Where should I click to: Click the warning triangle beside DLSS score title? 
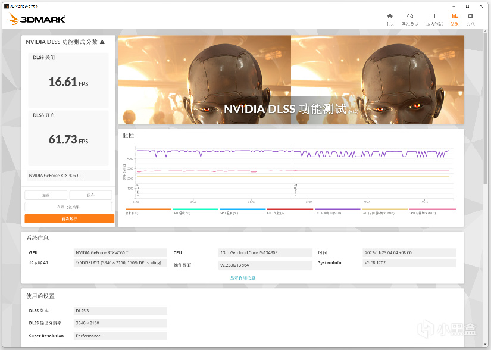point(102,42)
